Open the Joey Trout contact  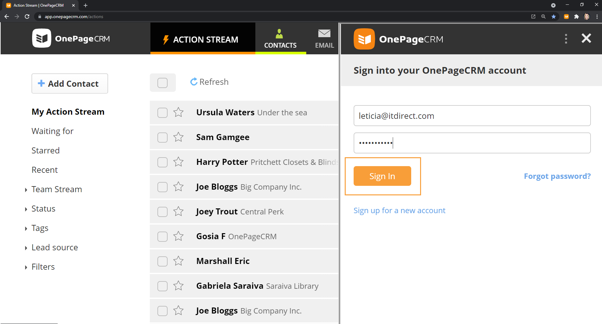pos(217,212)
